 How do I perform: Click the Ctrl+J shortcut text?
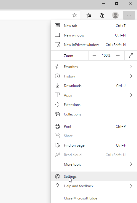(121, 85)
